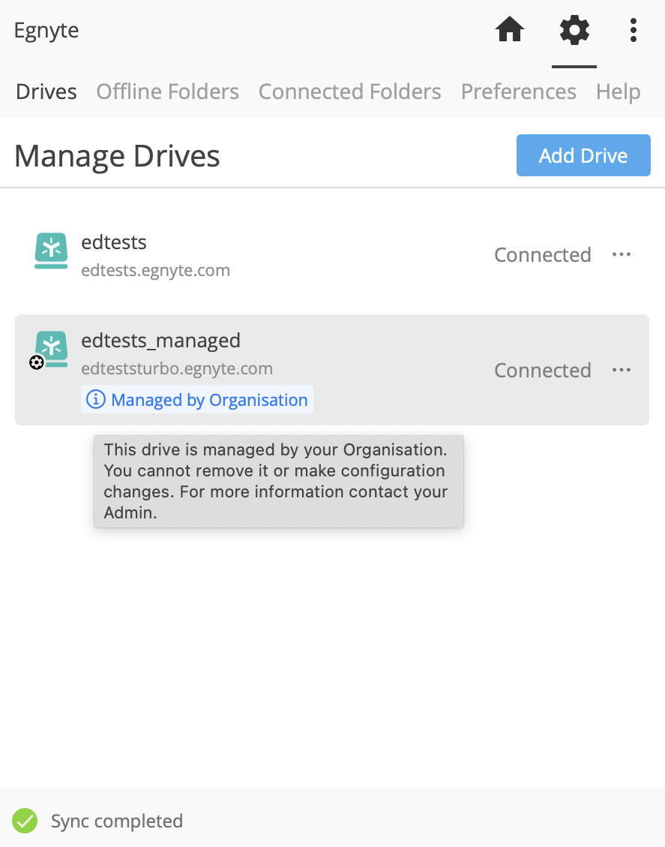Click the managed drive tooltip message

[279, 482]
